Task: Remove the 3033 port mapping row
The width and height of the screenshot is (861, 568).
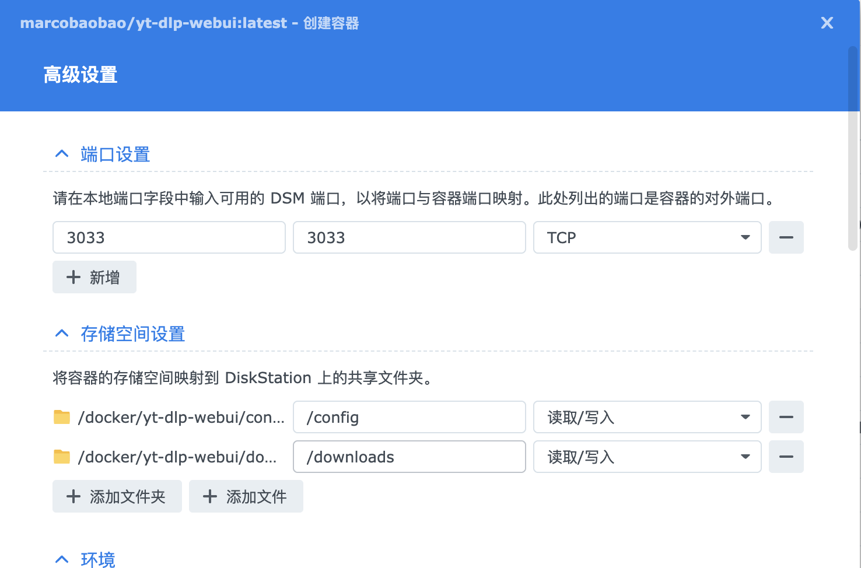Action: click(x=786, y=237)
